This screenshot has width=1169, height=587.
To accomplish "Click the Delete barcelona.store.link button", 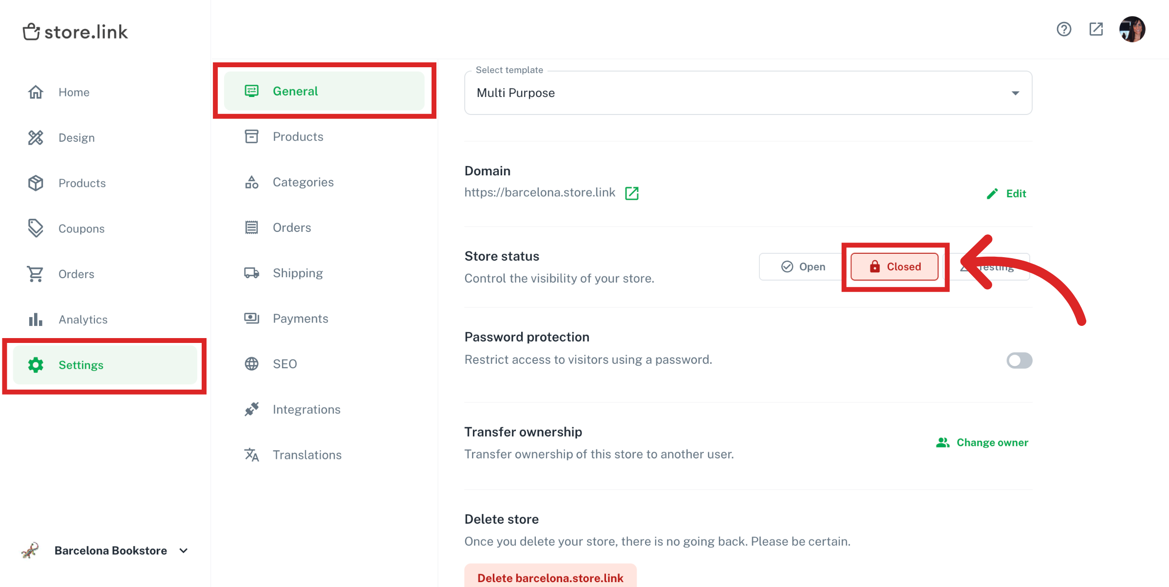I will [550, 578].
